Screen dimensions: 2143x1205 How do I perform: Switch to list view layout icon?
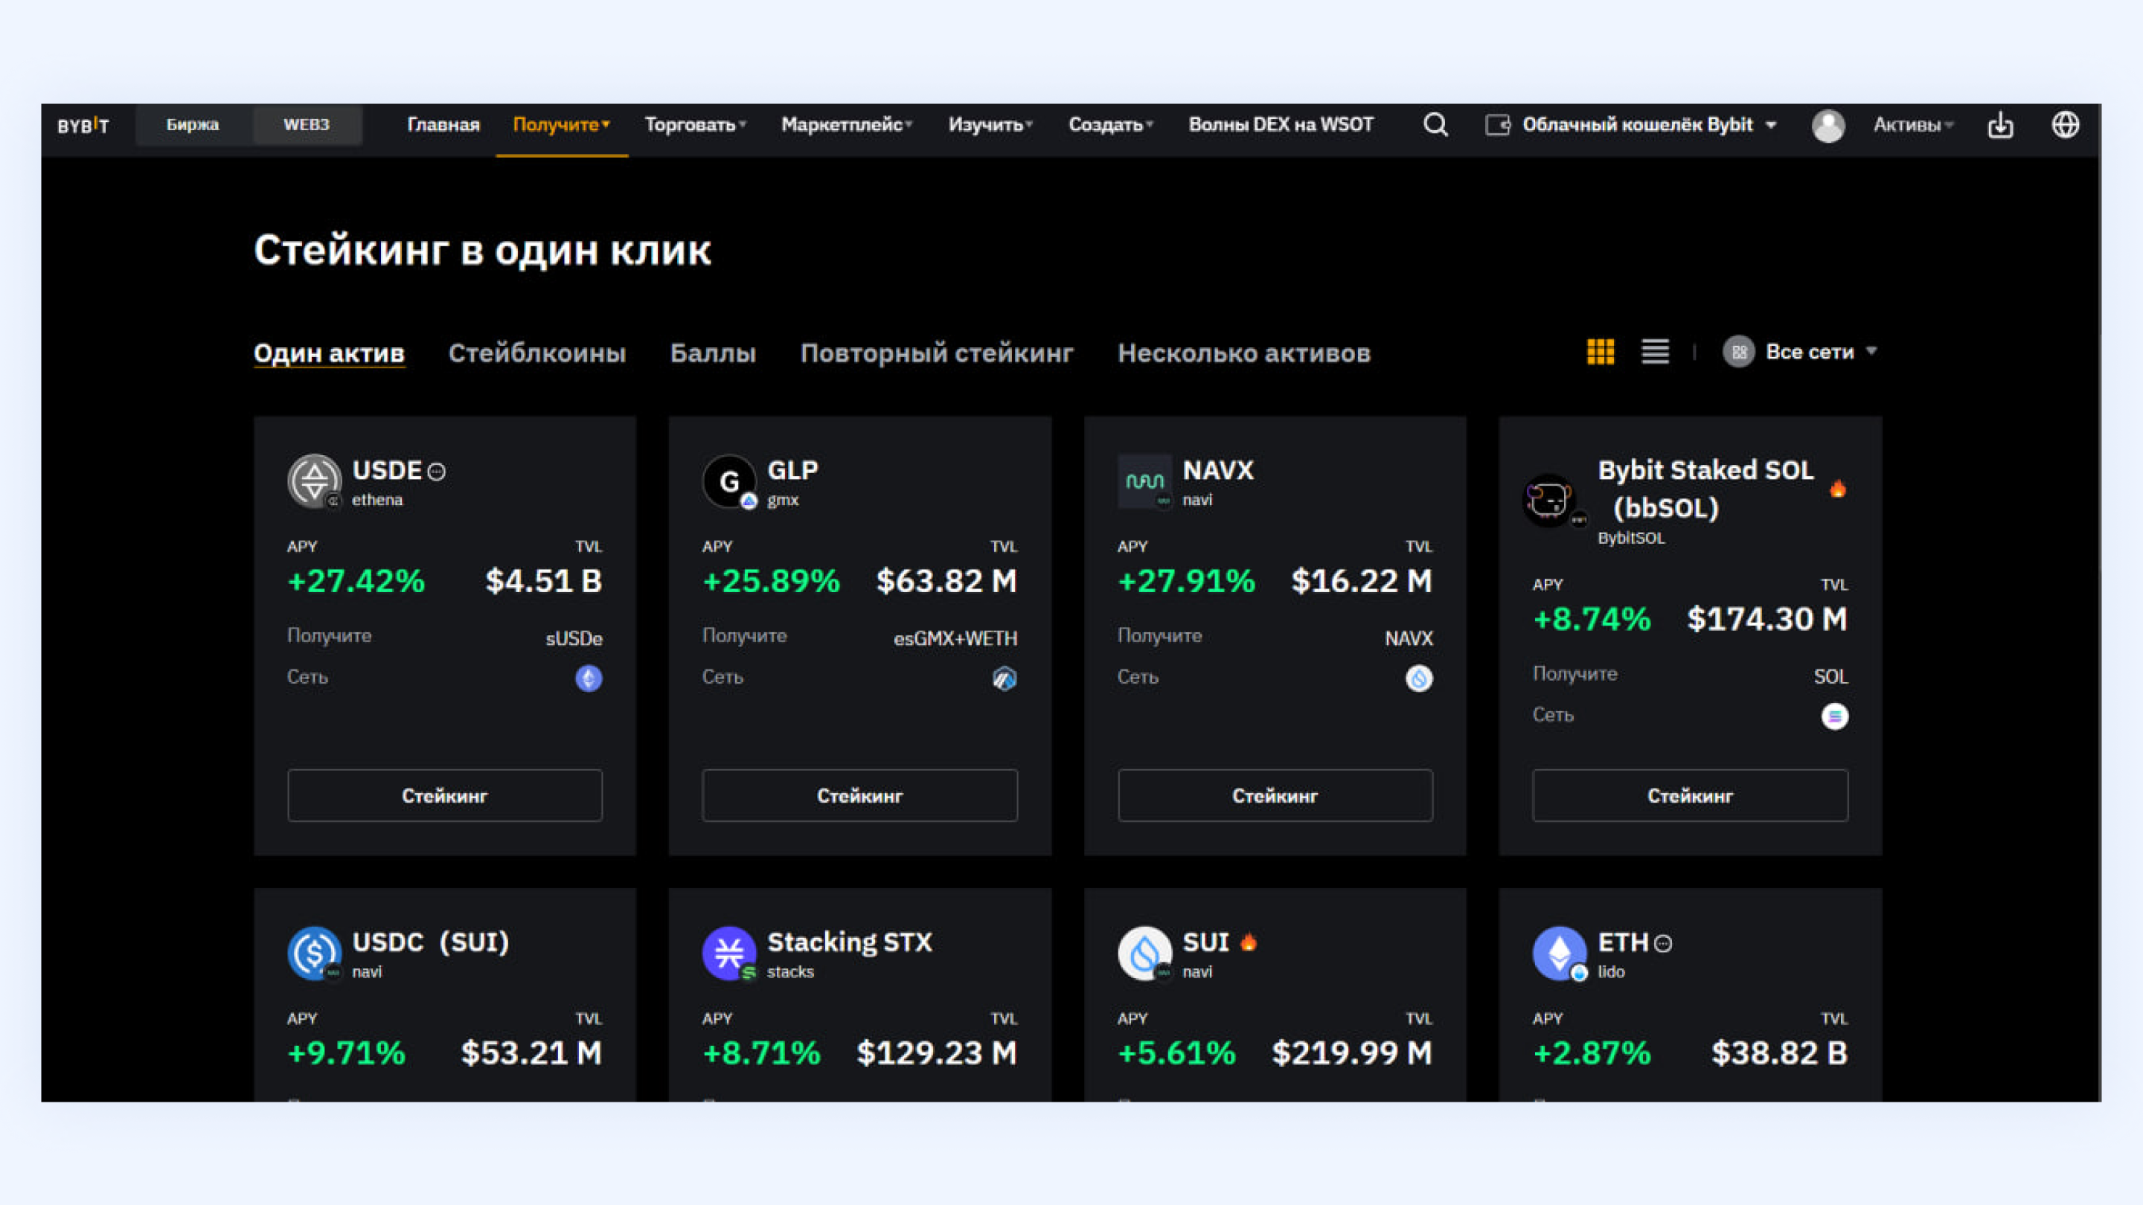(1655, 352)
